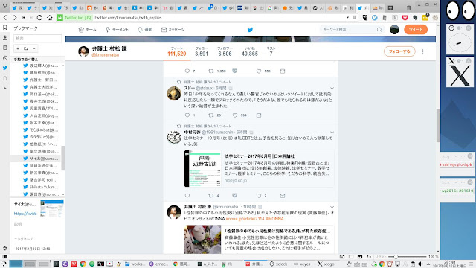
Task: Open the History panel icon
Action: pos(5,58)
